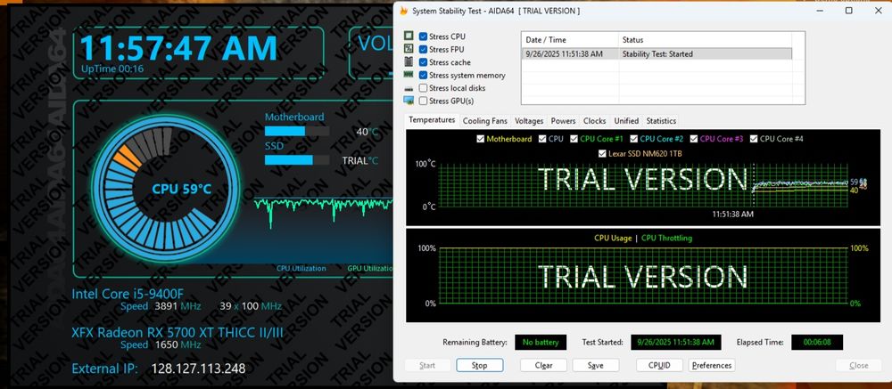Click the CPU 59°C gauge in sensor panel
Image resolution: width=892 pixels, height=389 pixels.
166,189
